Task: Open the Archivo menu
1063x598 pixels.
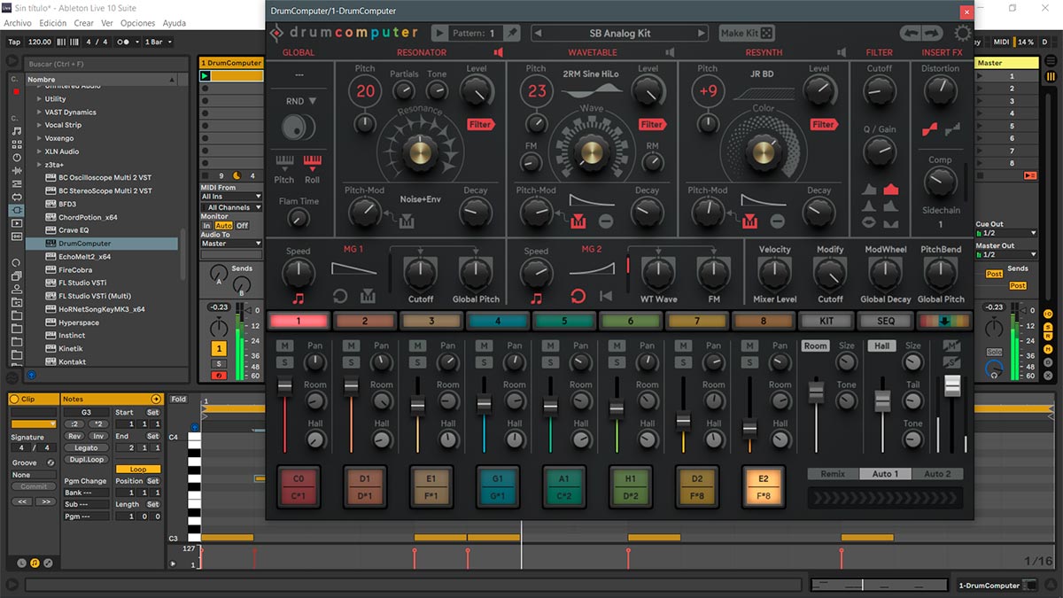Action: click(x=18, y=23)
